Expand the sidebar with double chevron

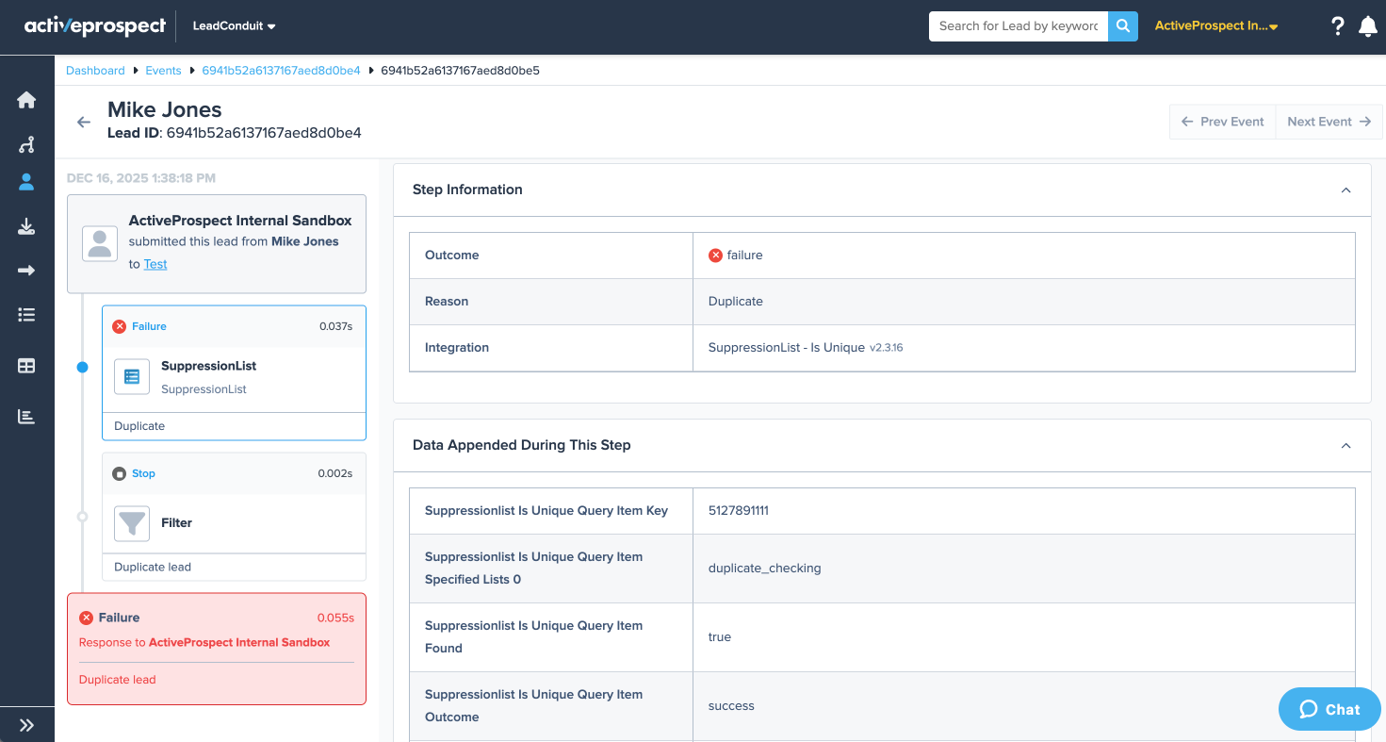26,725
